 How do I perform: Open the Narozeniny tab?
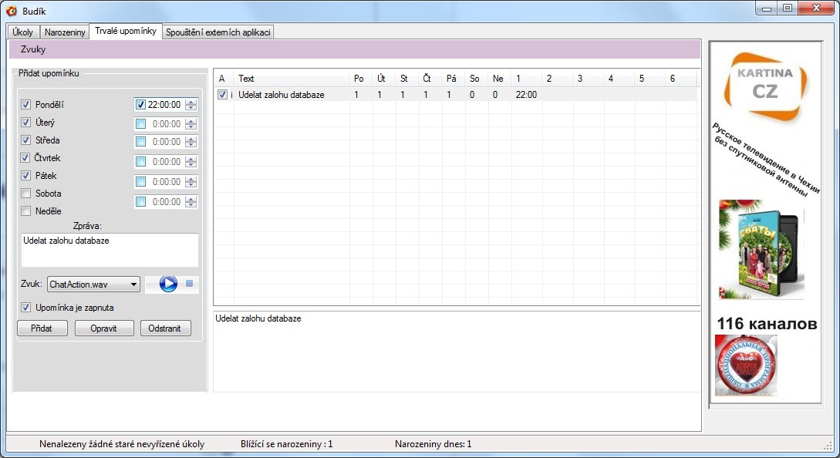[x=65, y=32]
